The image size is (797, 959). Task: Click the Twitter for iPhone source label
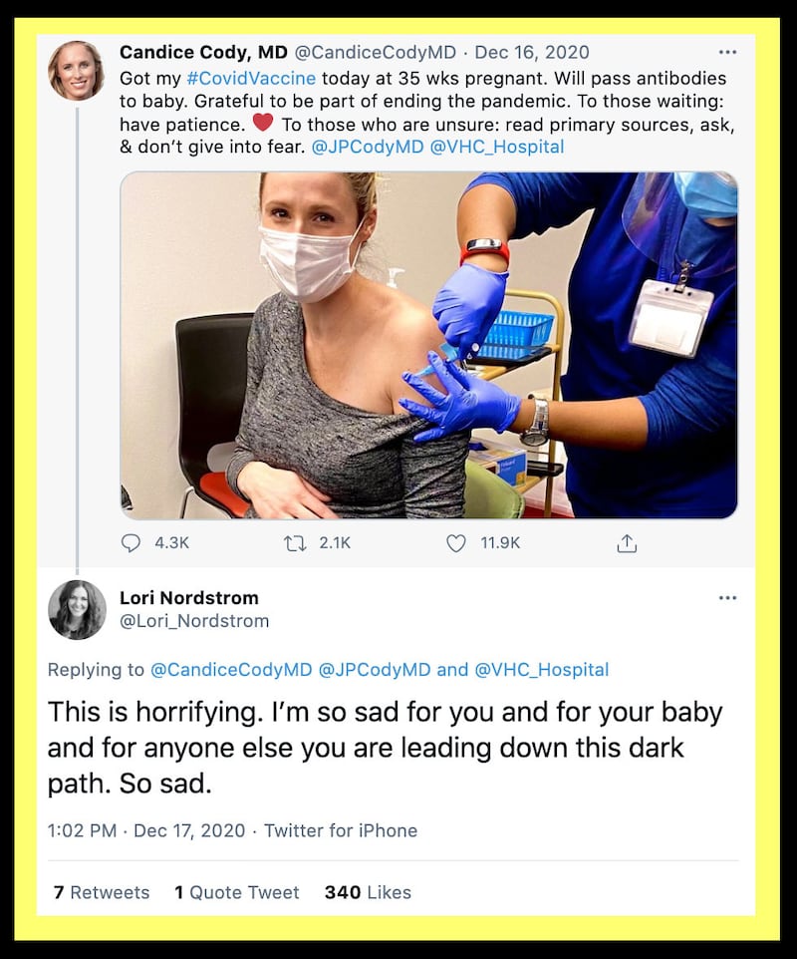pyautogui.click(x=340, y=830)
